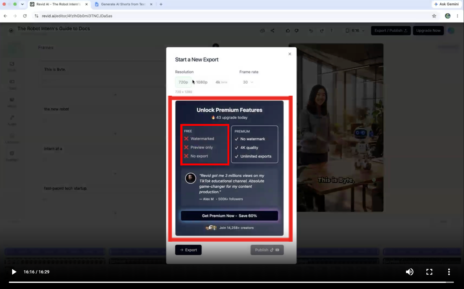Reload the page
This screenshot has width=464, height=289.
25,16
